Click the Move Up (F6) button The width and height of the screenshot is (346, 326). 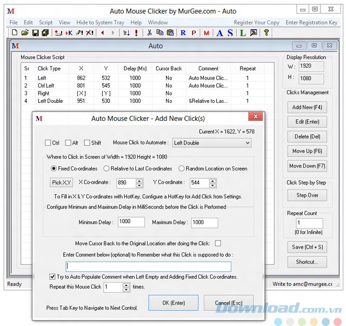tap(307, 151)
